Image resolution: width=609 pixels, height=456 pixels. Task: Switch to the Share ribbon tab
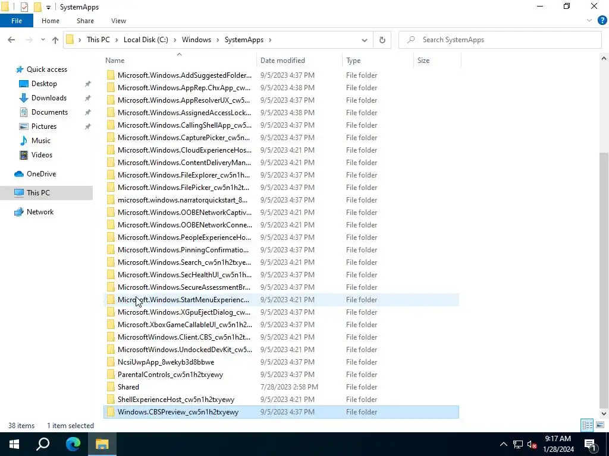click(85, 21)
